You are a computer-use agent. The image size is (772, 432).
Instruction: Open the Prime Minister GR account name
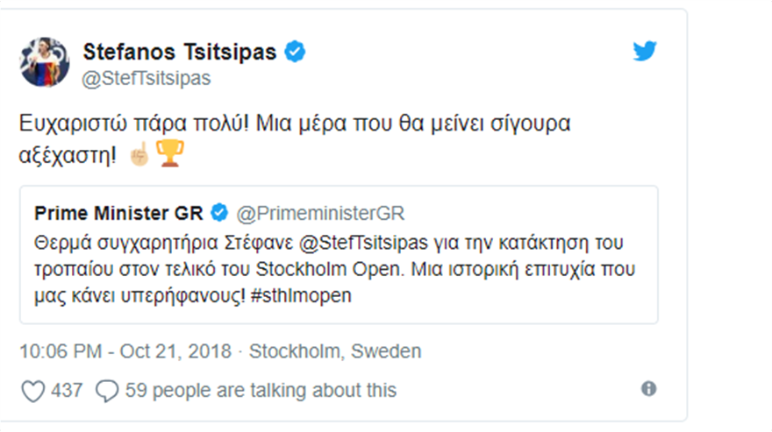[118, 214]
